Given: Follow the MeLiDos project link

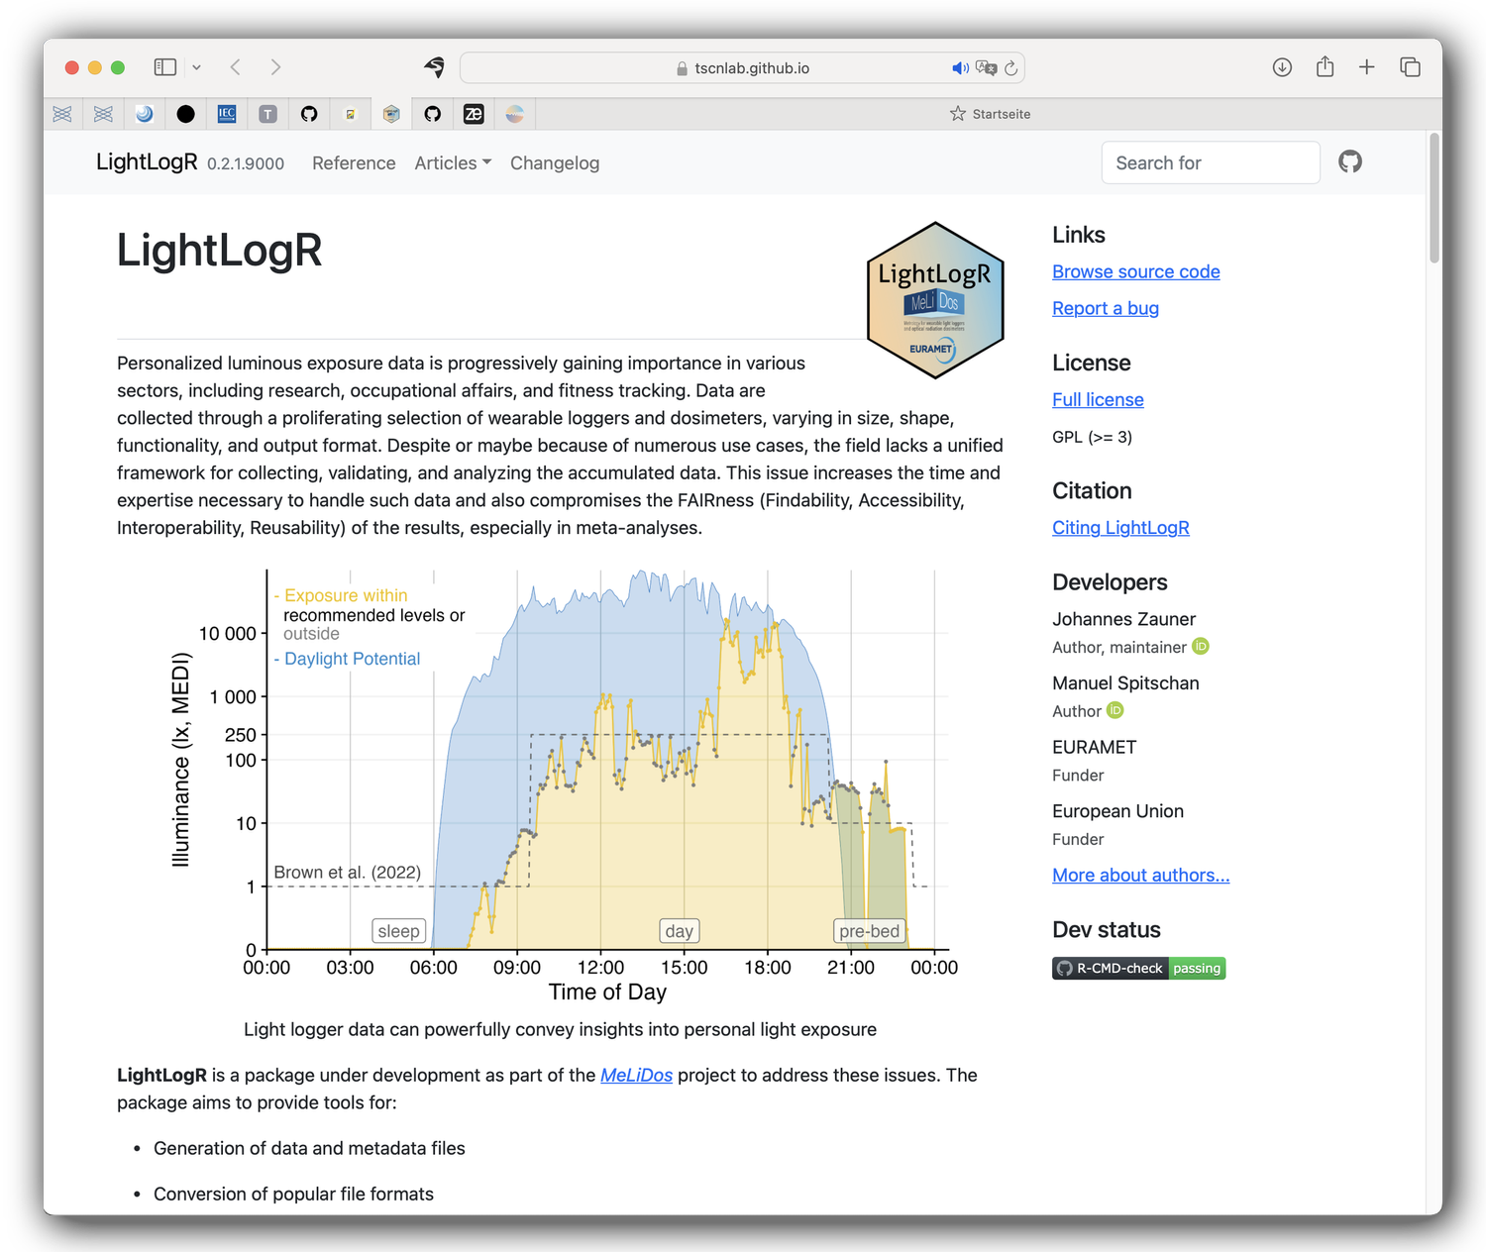Looking at the screenshot, I should pyautogui.click(x=636, y=1076).
